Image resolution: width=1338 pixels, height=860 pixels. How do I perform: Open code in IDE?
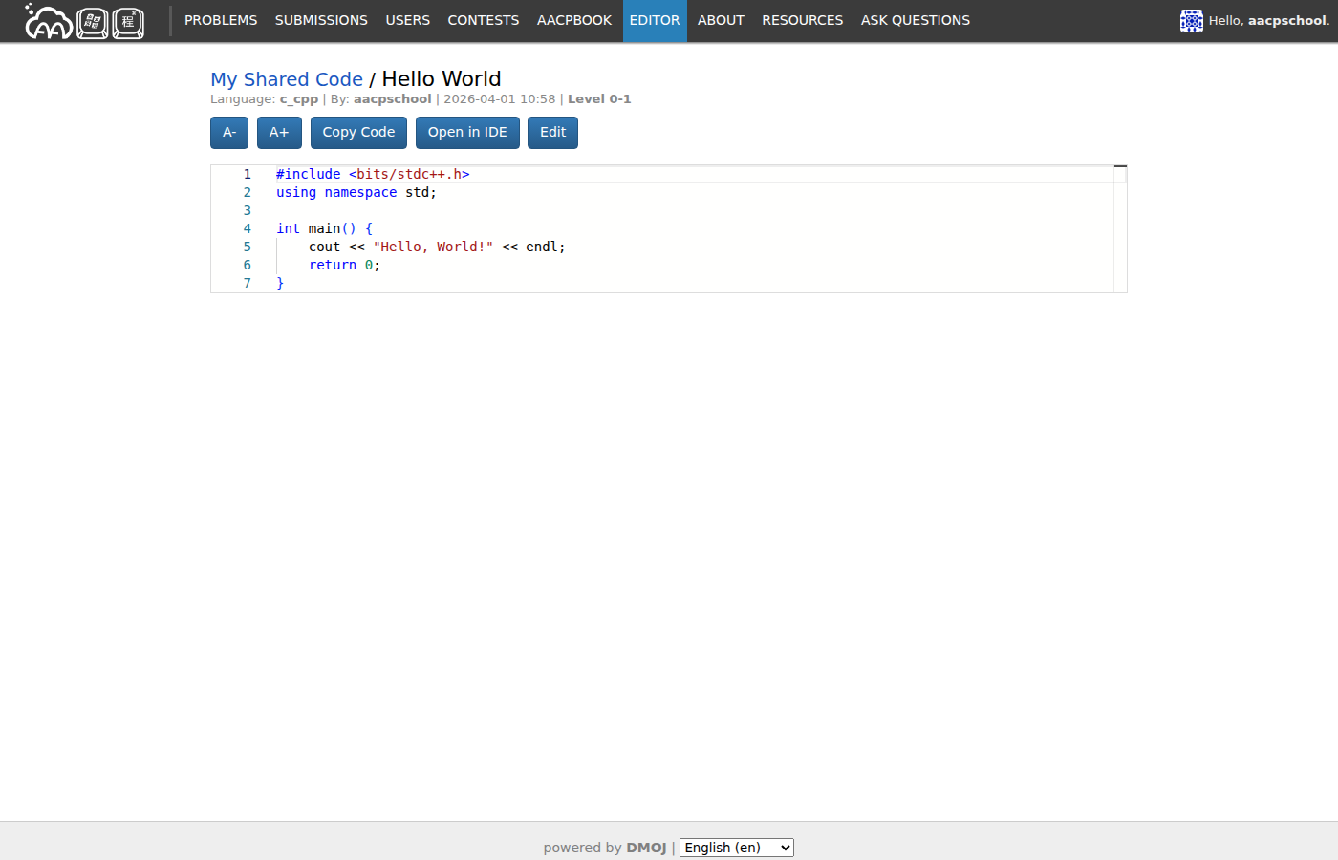pyautogui.click(x=467, y=133)
